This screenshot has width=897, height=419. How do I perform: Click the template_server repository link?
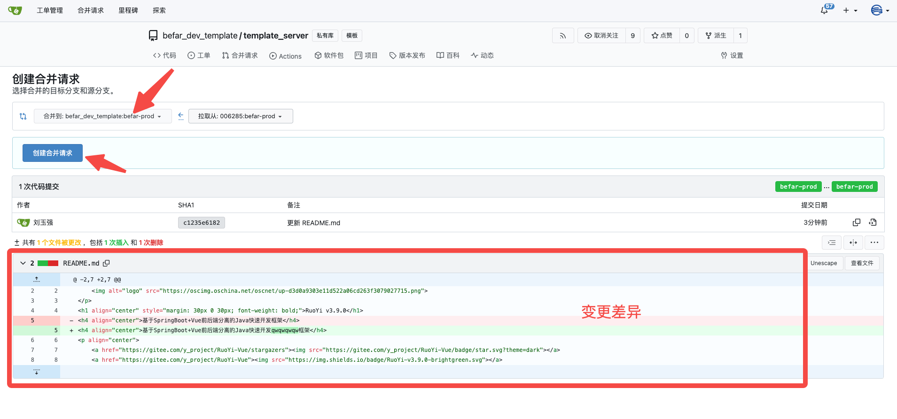(276, 36)
